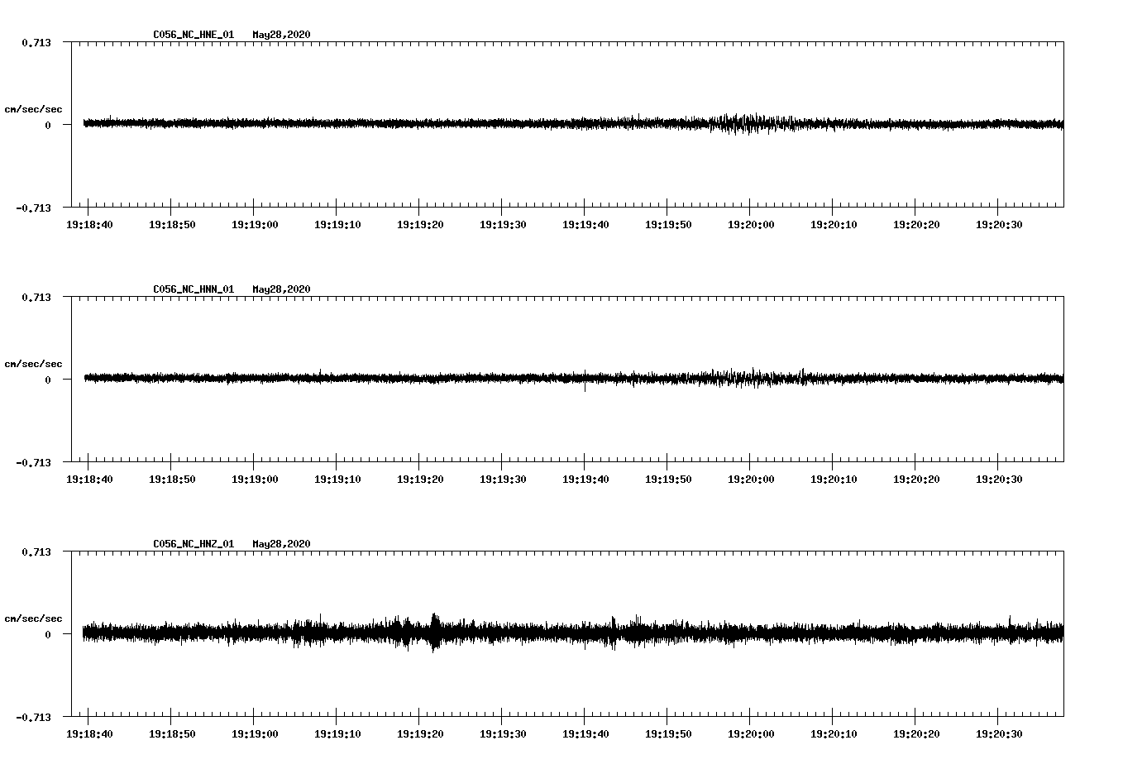This screenshot has height=764, width=1123.
Task: Select the 19:19:30 label under HNZ plot
Action: click(x=502, y=734)
